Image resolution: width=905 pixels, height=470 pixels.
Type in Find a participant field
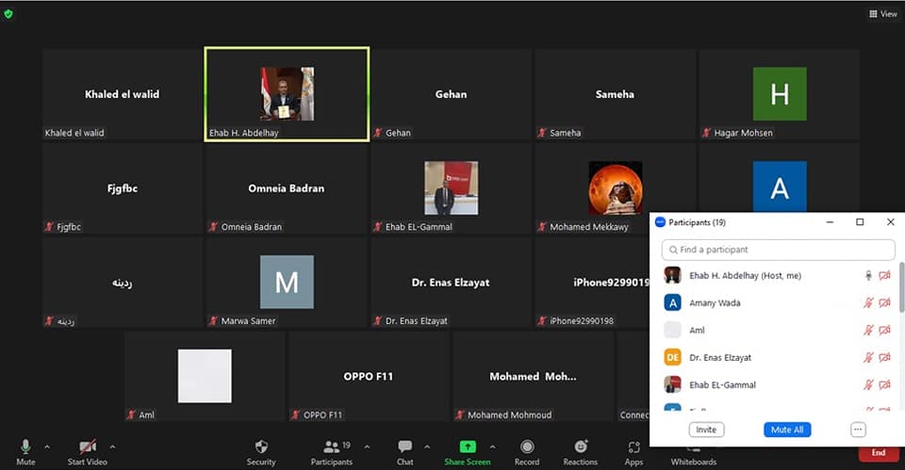pos(778,250)
